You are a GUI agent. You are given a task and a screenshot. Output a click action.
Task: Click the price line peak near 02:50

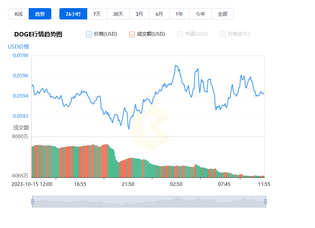176,66
